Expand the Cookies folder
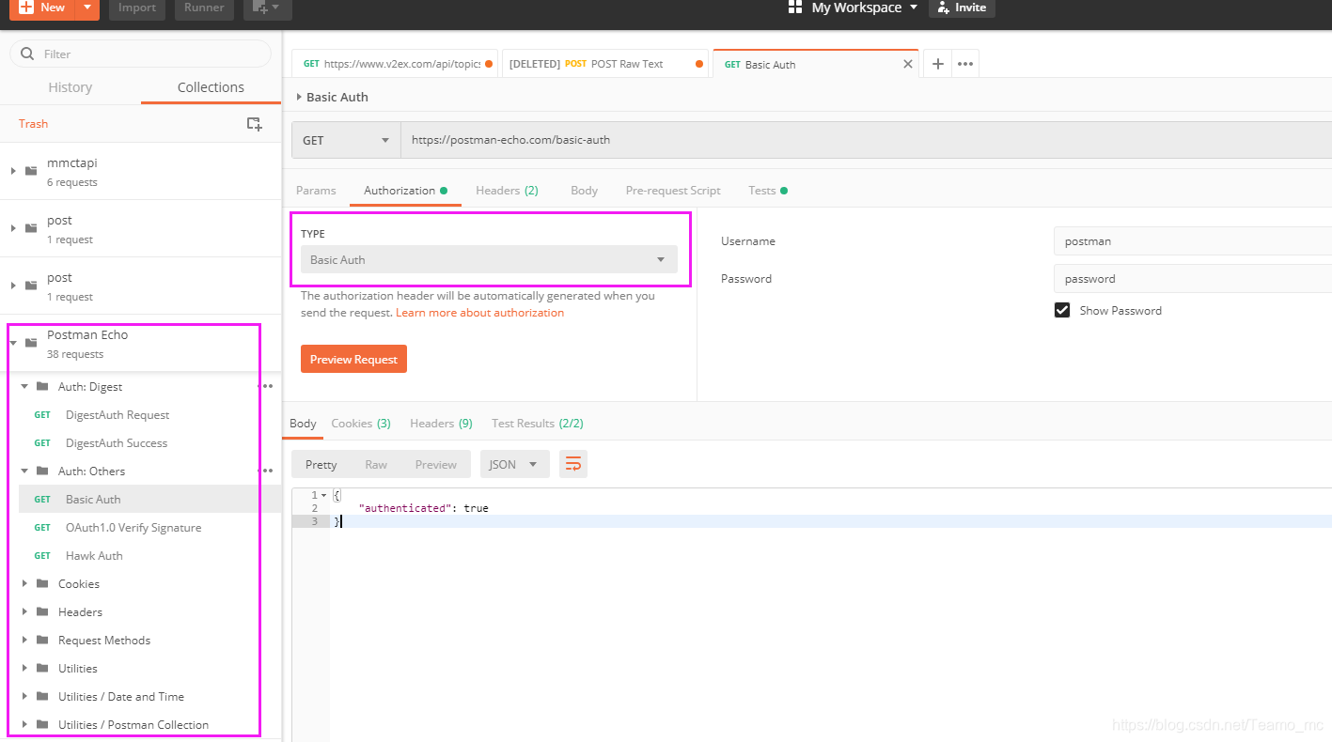Image resolution: width=1332 pixels, height=742 pixels. (24, 583)
